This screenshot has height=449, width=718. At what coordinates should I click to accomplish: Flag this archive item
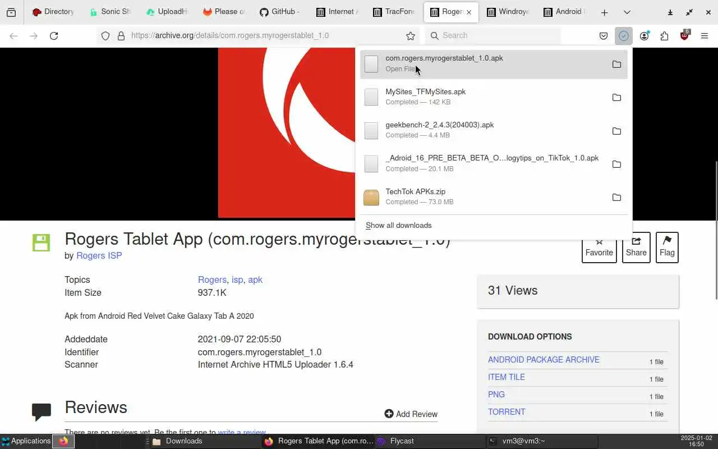667,248
